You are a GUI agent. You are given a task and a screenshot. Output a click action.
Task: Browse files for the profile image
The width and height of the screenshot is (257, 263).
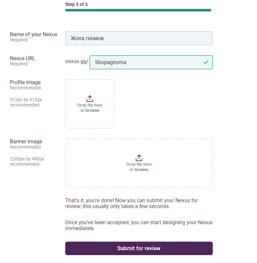(92, 110)
